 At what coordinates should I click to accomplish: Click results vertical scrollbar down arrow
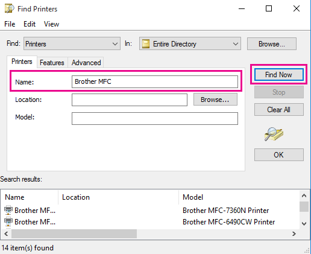[304, 223]
